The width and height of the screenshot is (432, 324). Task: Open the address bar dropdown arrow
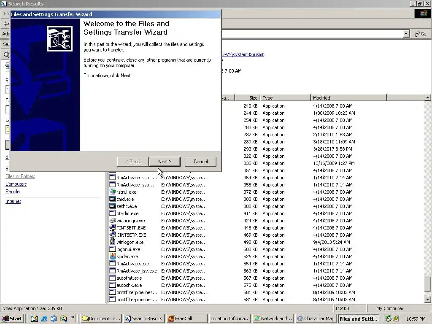(406, 34)
